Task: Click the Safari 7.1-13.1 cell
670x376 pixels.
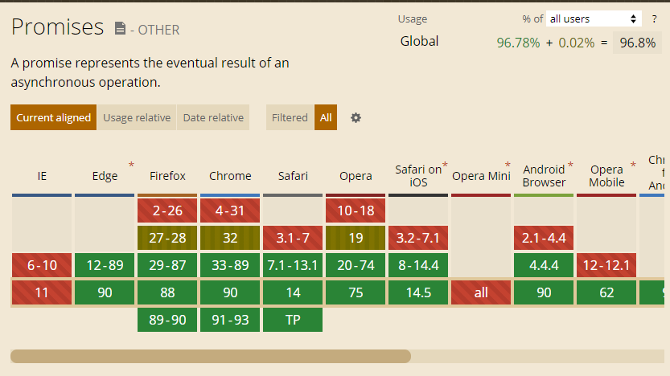Action: tap(293, 265)
